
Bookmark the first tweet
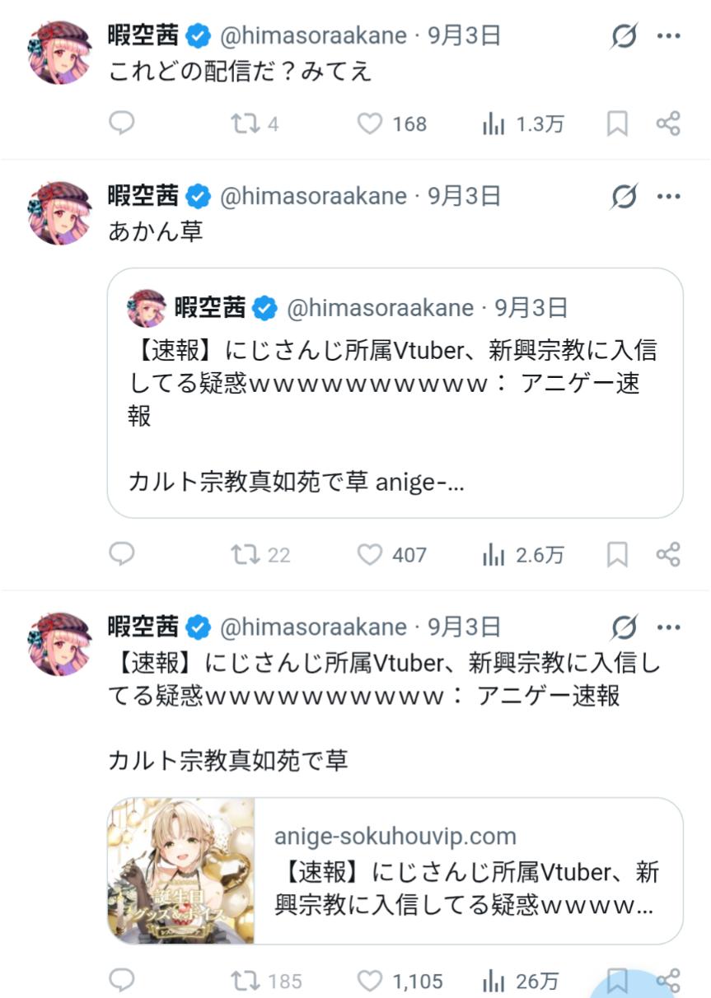pyautogui.click(x=617, y=124)
